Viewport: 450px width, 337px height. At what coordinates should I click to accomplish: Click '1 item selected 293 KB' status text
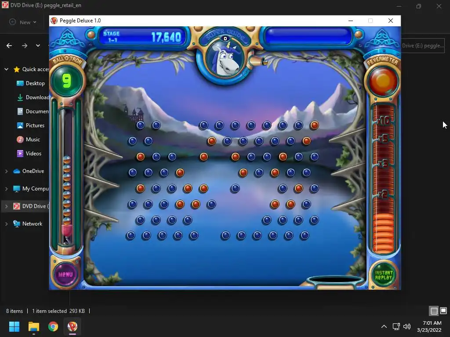58,311
